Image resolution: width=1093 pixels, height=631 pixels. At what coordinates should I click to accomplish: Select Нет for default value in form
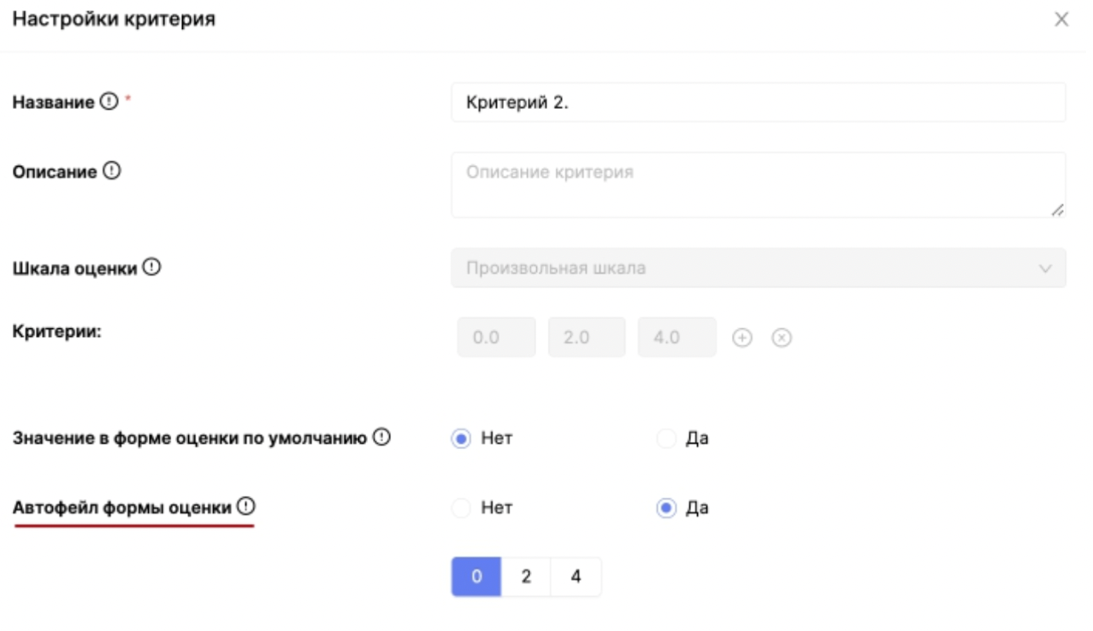pos(461,440)
